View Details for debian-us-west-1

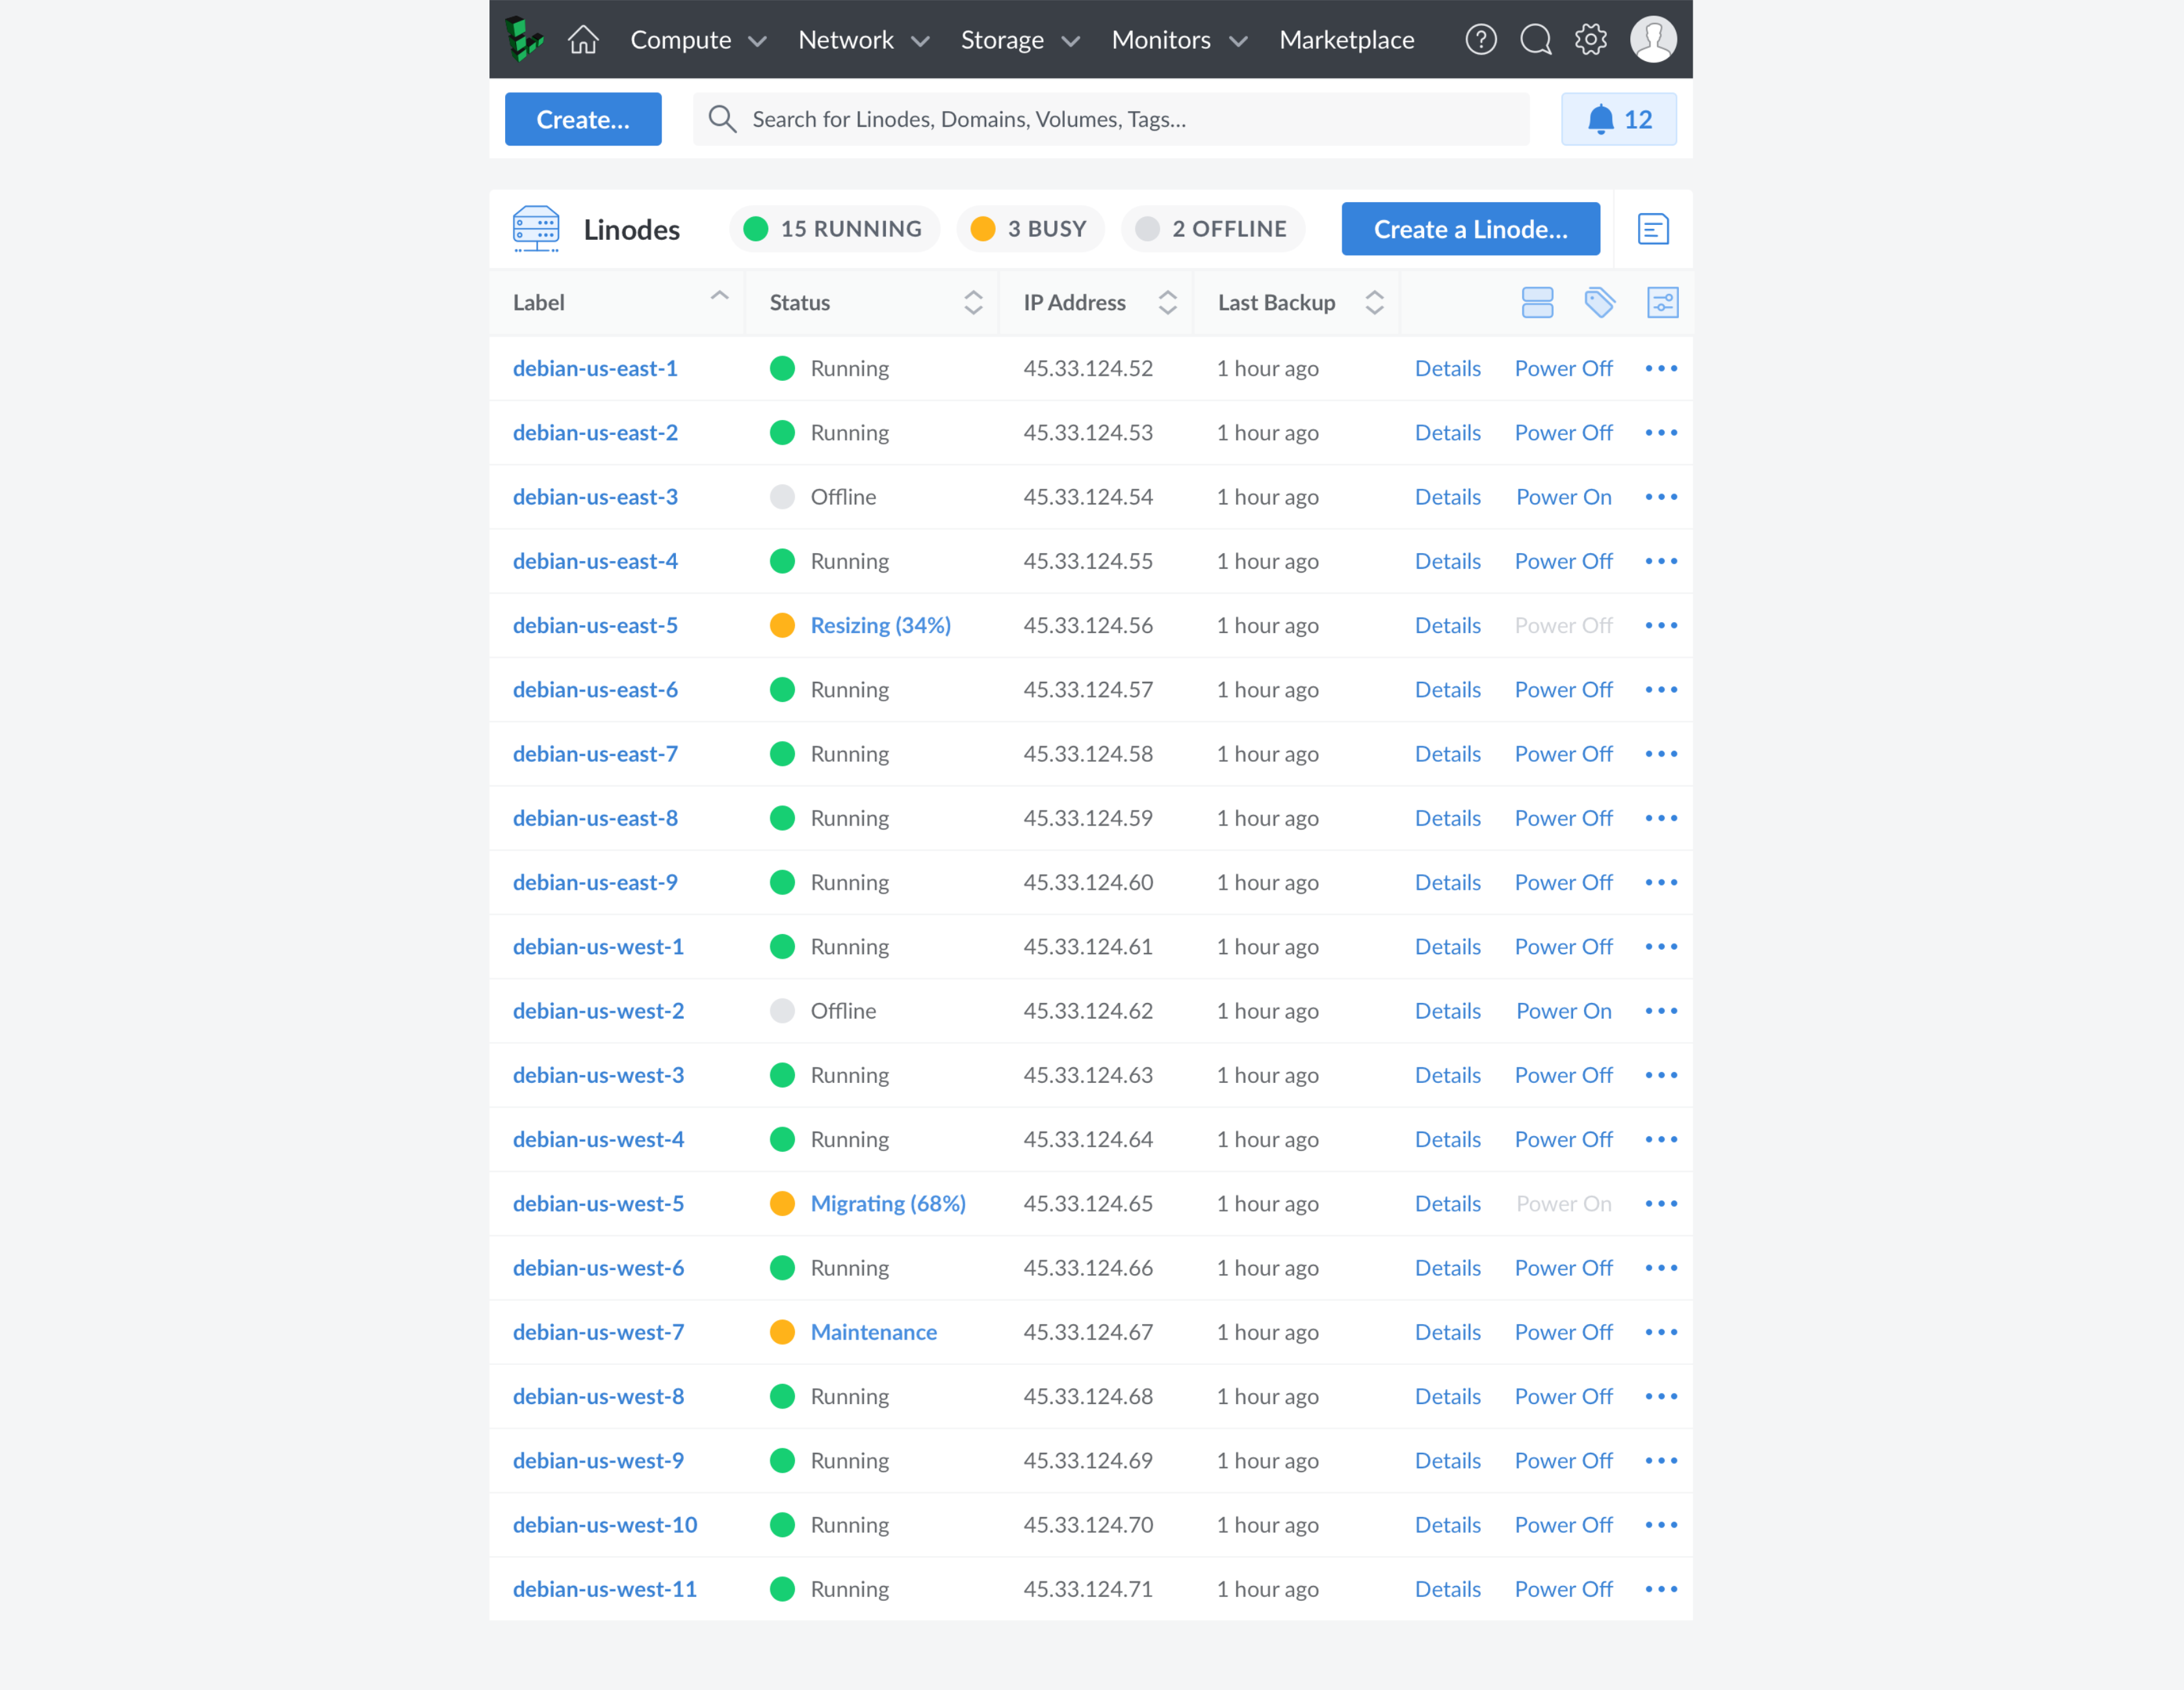[x=1447, y=947]
